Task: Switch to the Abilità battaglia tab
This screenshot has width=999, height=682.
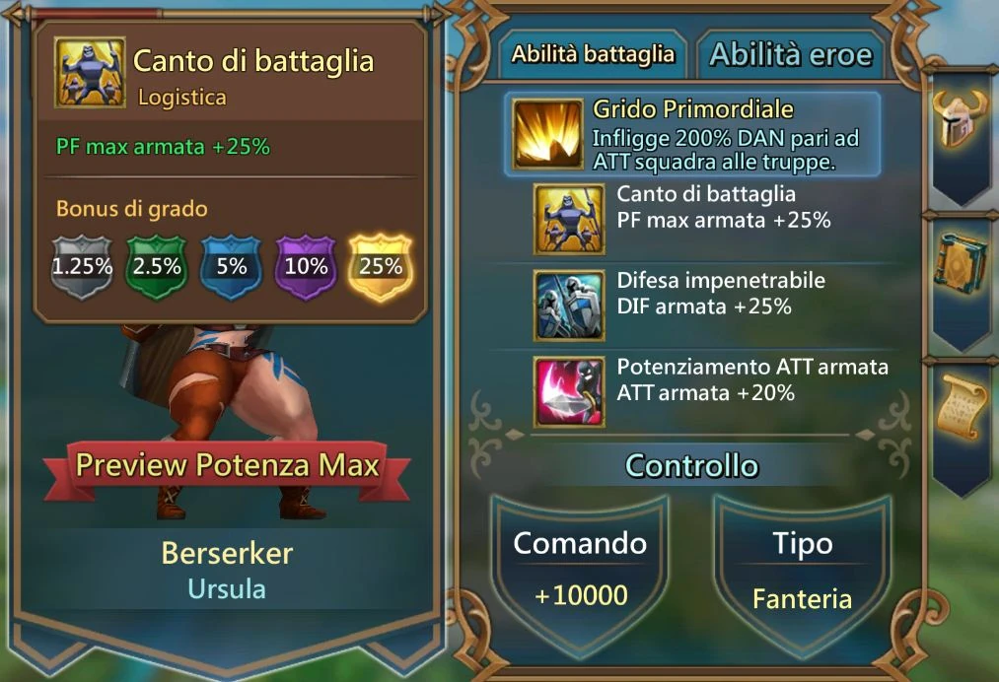Action: click(593, 55)
